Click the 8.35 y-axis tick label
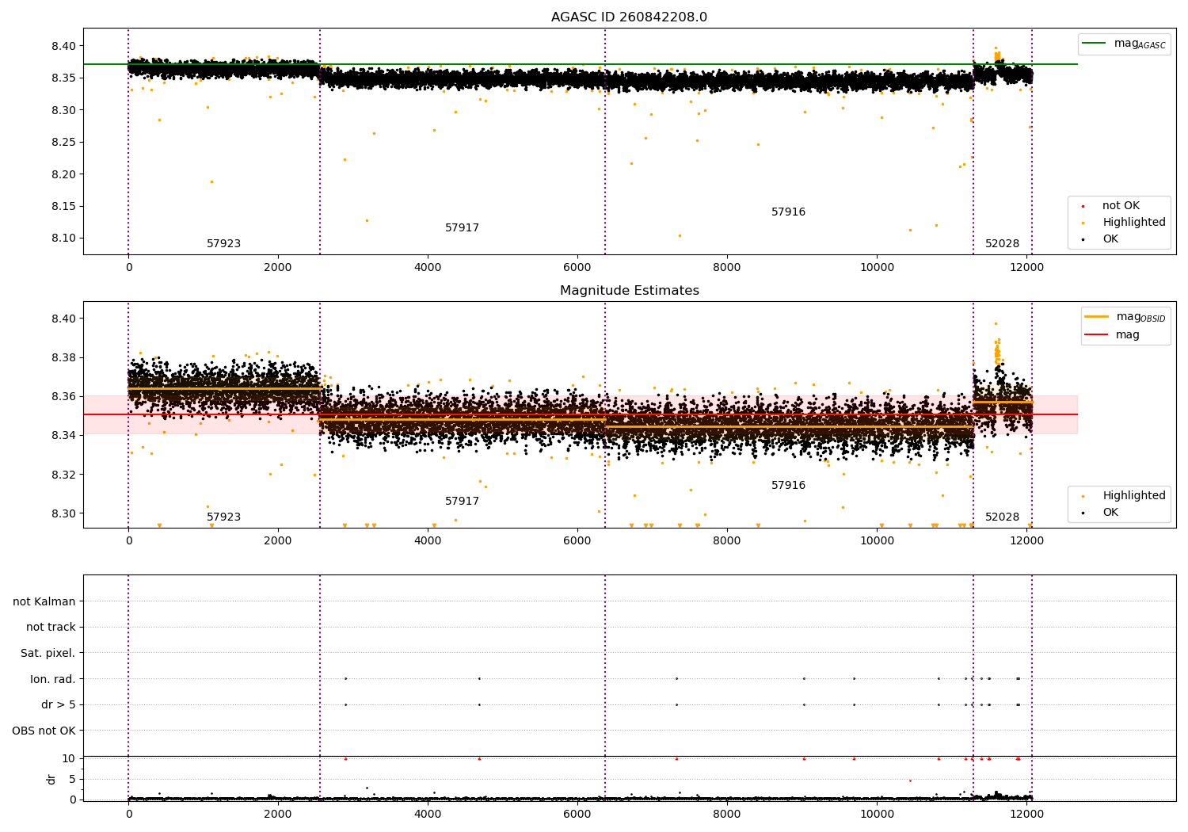This screenshot has height=832, width=1188. point(63,78)
